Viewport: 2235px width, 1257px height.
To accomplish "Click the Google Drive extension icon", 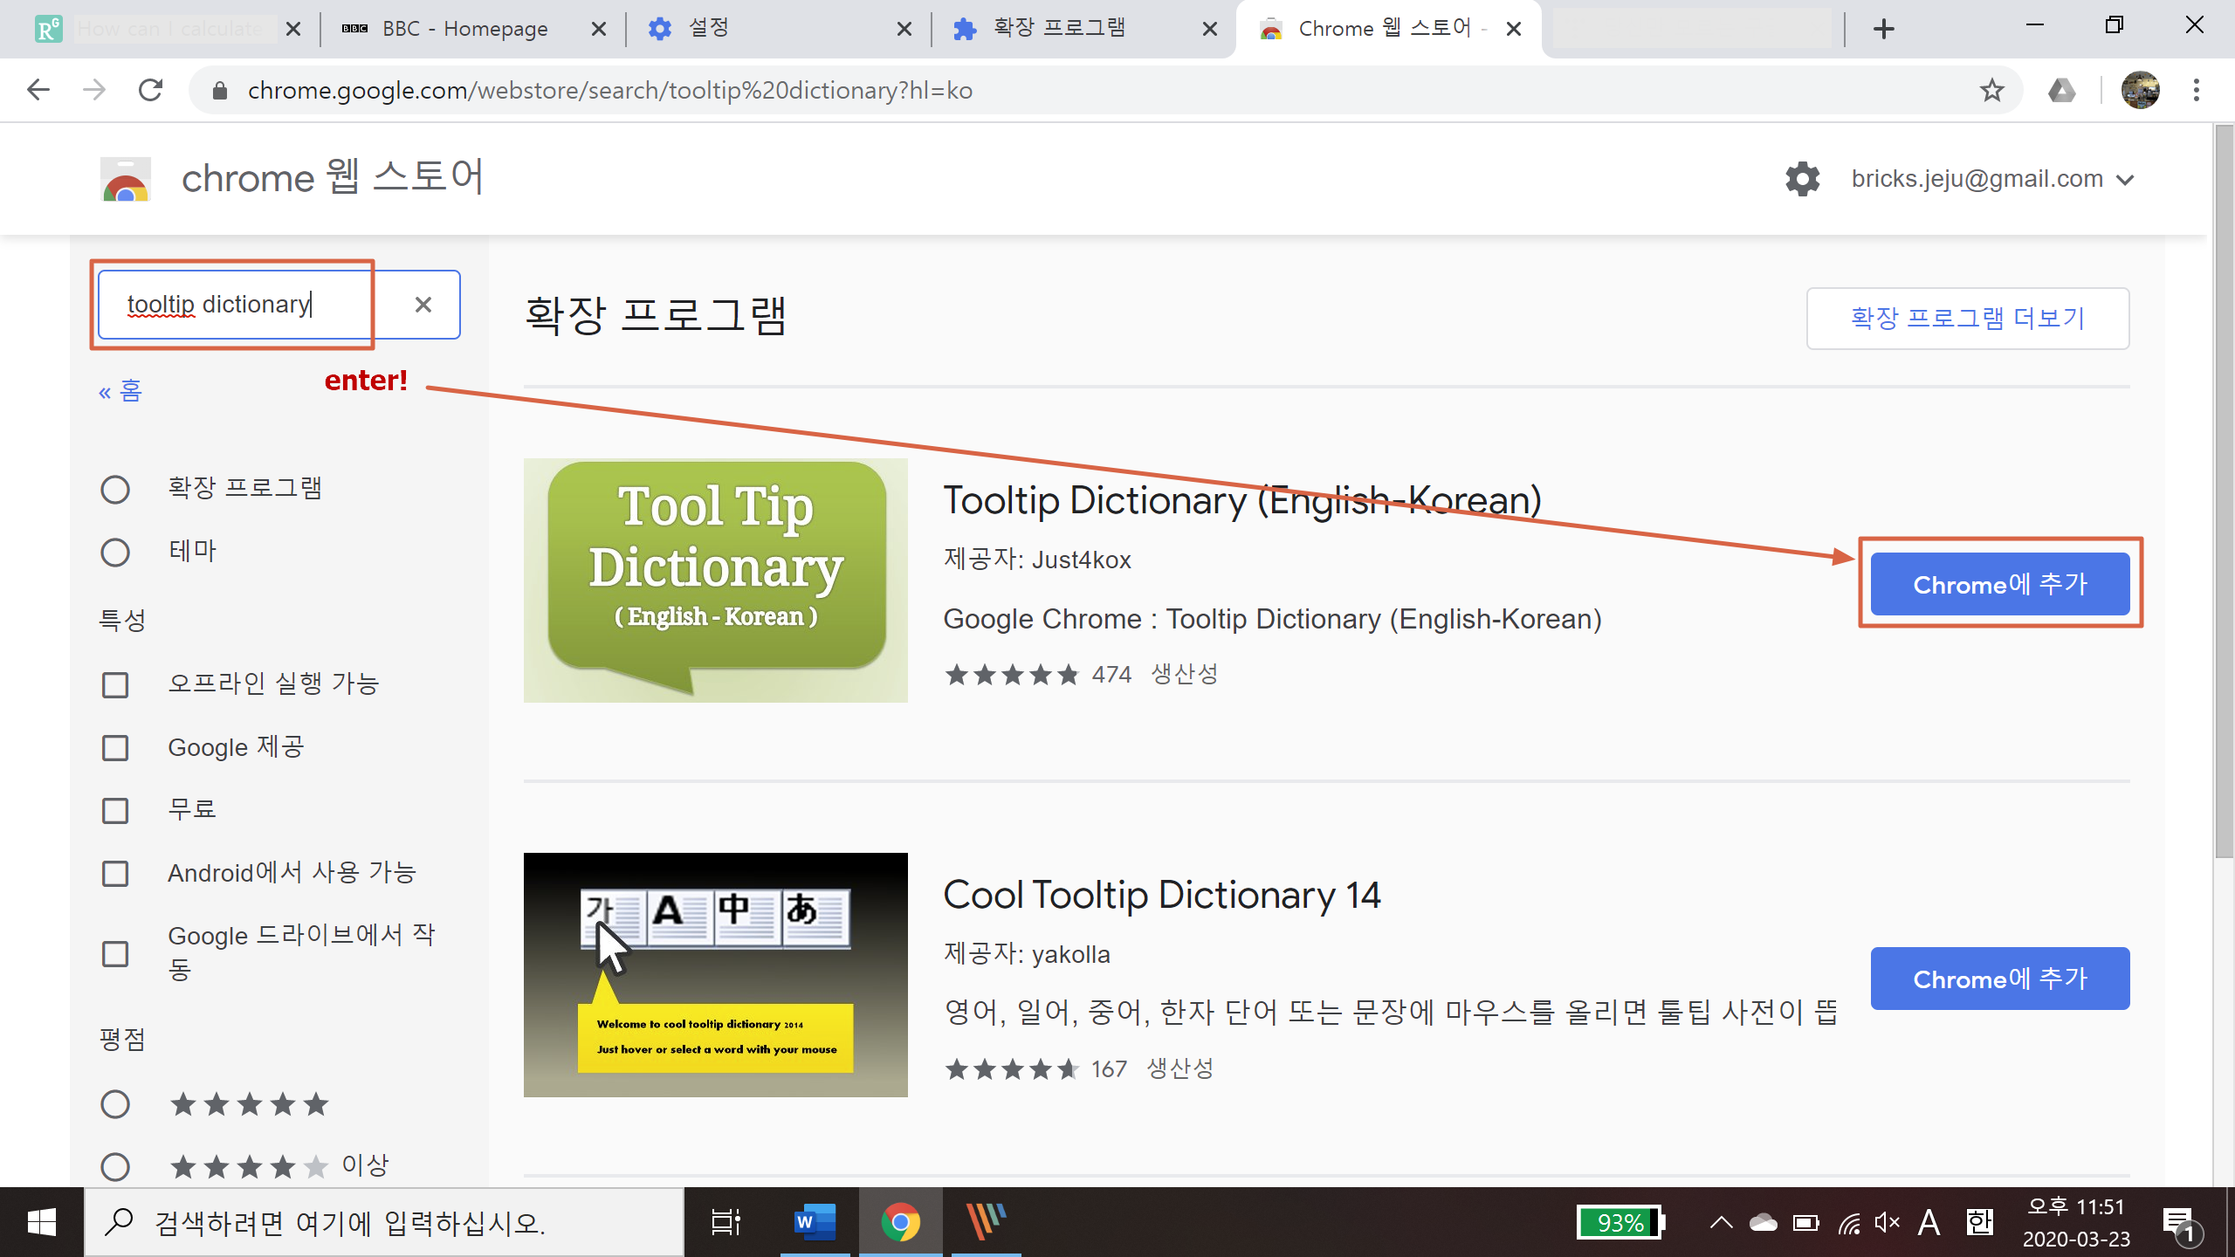I will [x=2061, y=91].
